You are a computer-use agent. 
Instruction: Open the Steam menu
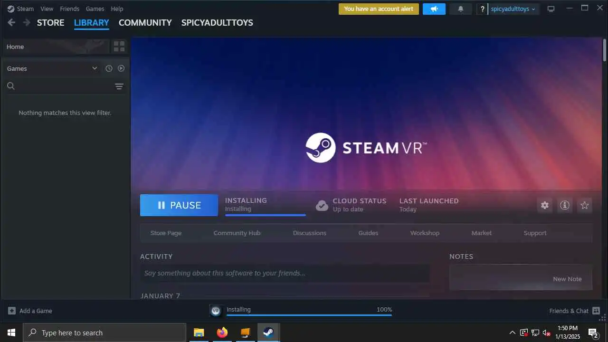tap(25, 9)
